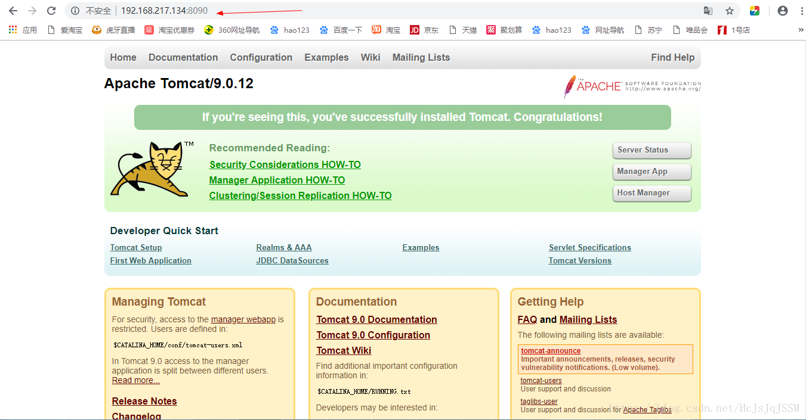Open the taglibs-user mailing list link
This screenshot has width=806, height=420.
click(539, 402)
